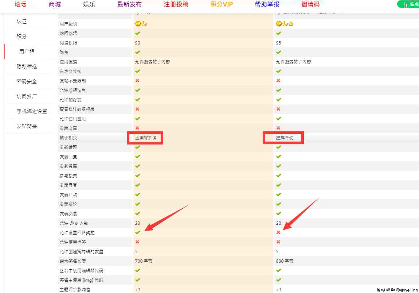
Task: Click 发表活动 check mark in 星辉圣使 column
Action: coord(279,194)
